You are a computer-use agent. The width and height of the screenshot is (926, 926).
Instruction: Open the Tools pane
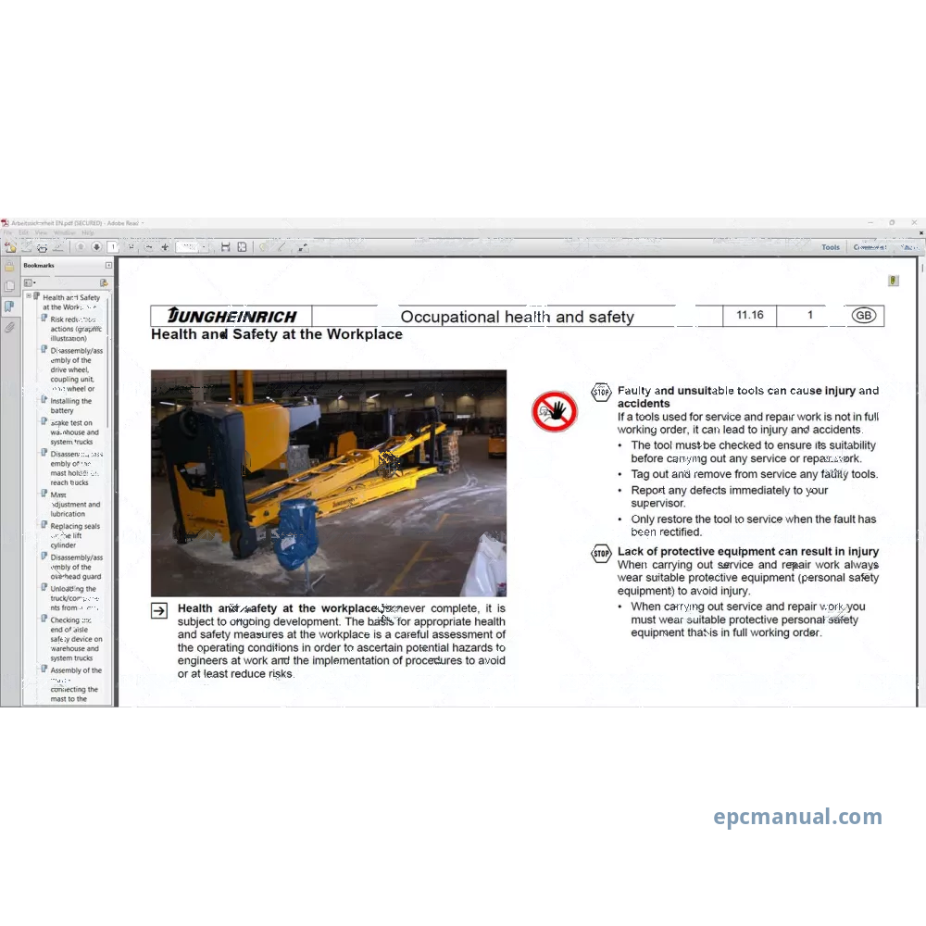pyautogui.click(x=831, y=247)
